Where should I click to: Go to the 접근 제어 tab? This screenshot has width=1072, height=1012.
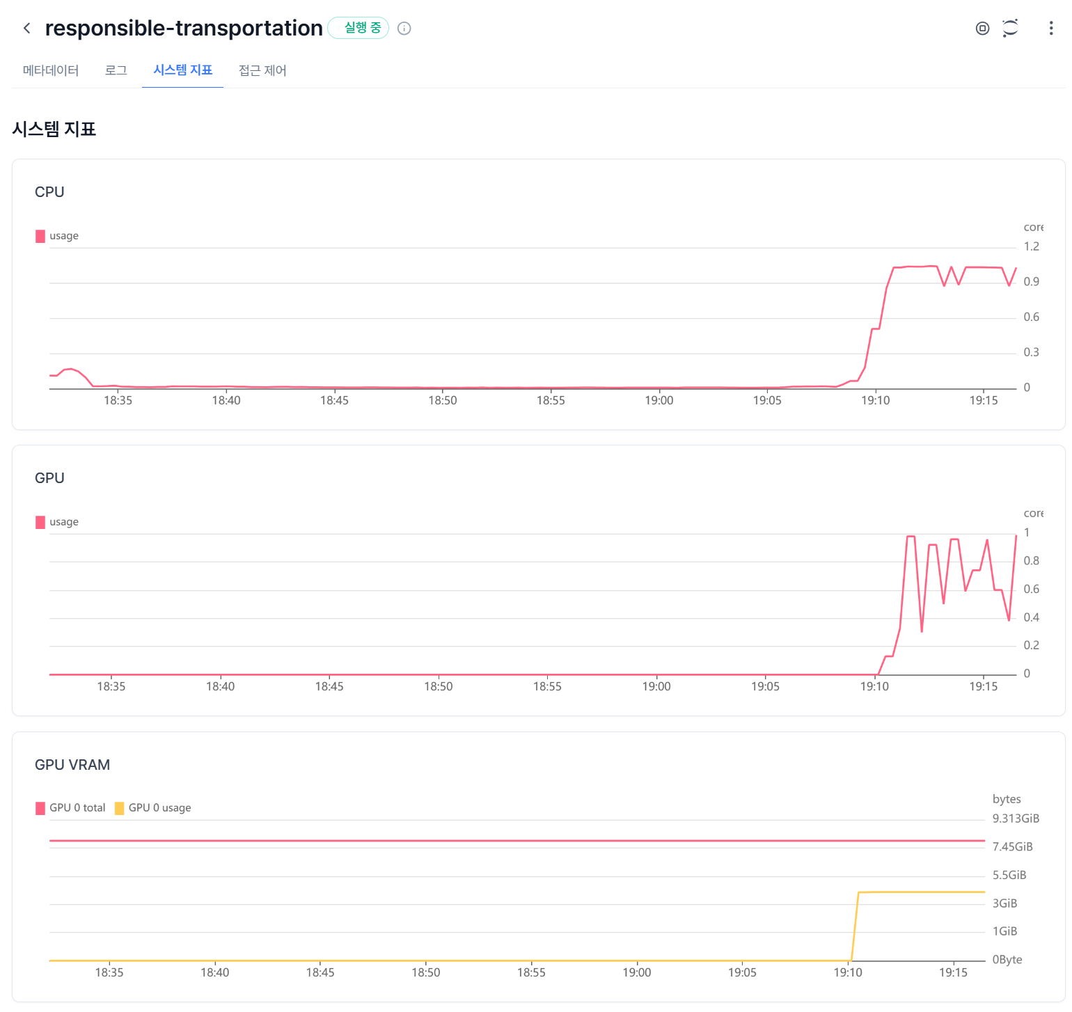click(262, 70)
